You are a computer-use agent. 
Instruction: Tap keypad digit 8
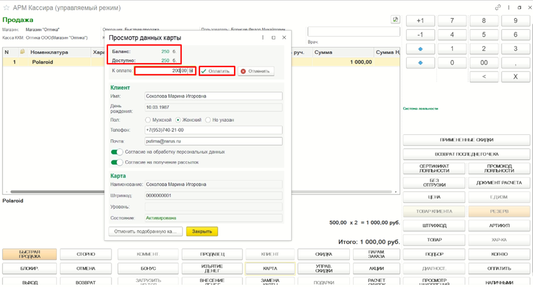click(484, 21)
